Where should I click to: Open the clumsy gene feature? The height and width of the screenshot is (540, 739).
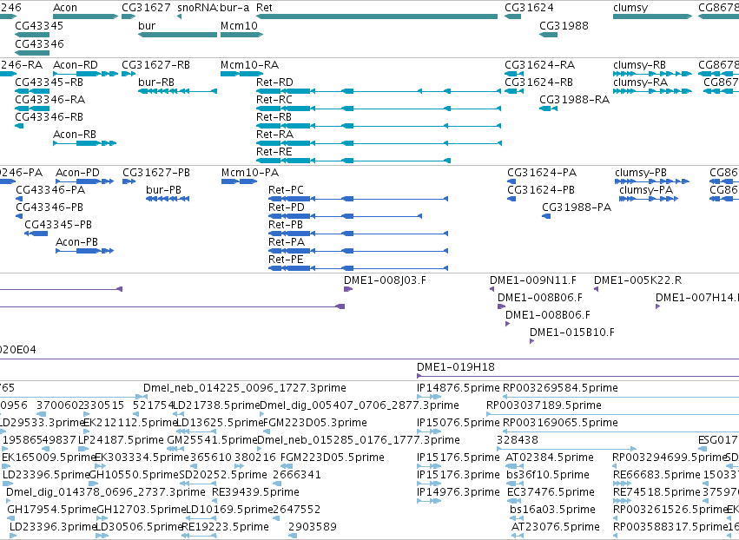click(x=652, y=16)
